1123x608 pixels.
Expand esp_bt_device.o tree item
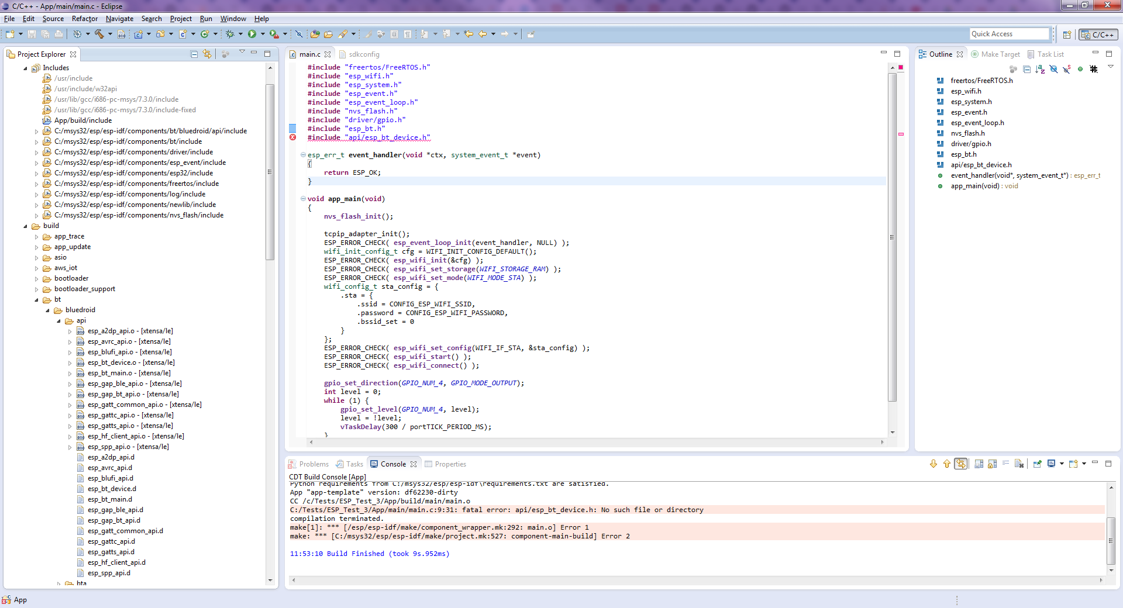pyautogui.click(x=70, y=363)
